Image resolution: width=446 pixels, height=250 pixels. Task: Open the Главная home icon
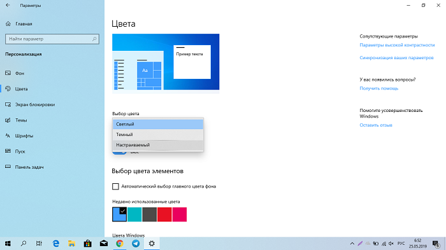pyautogui.click(x=8, y=24)
